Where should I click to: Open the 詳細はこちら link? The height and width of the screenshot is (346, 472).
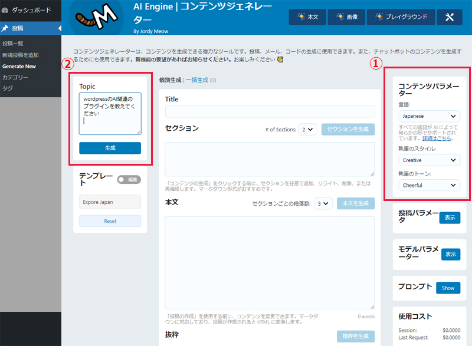(437, 139)
